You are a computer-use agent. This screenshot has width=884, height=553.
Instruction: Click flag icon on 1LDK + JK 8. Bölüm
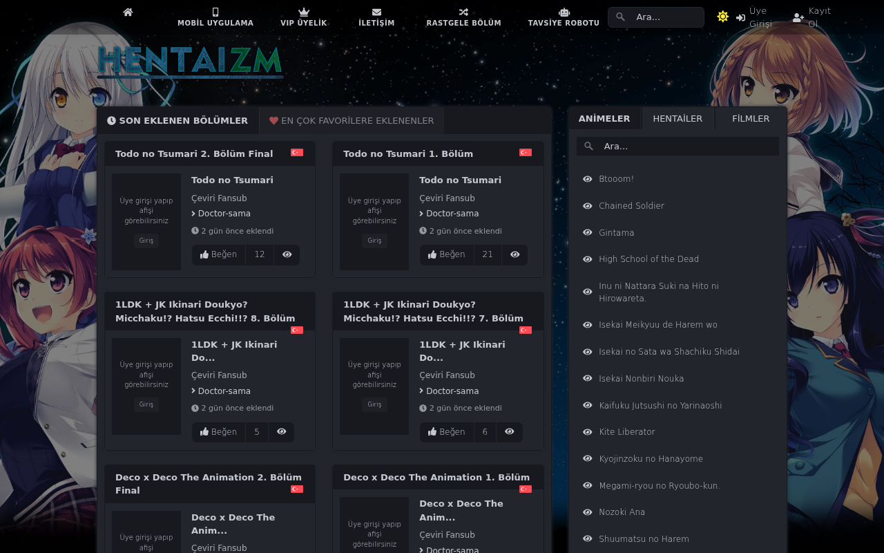(x=297, y=330)
